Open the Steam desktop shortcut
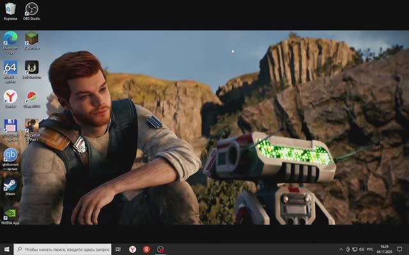 coord(10,186)
